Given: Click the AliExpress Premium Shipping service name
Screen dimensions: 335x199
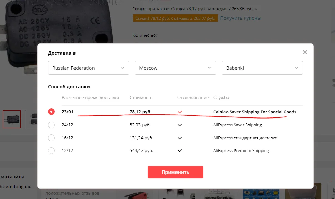Looking at the screenshot, I should click(x=241, y=151).
